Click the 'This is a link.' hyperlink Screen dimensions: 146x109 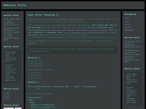click(59, 30)
